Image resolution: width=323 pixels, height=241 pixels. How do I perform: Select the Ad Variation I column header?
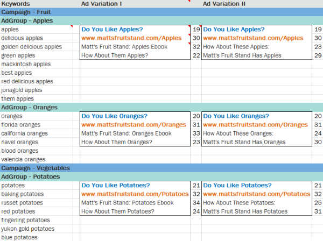101,4
